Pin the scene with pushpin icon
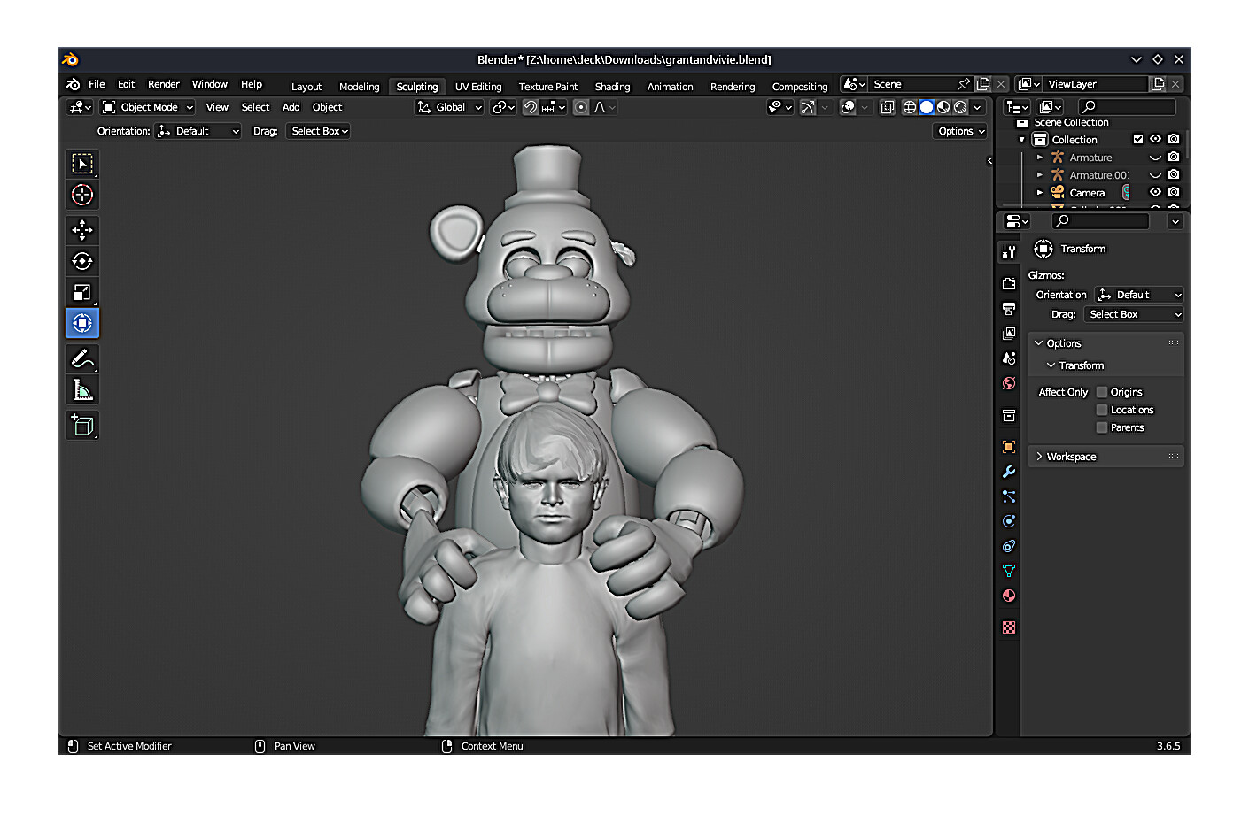The image size is (1249, 823). pyautogui.click(x=964, y=84)
